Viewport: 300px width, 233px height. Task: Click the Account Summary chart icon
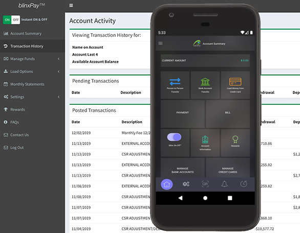point(6,33)
